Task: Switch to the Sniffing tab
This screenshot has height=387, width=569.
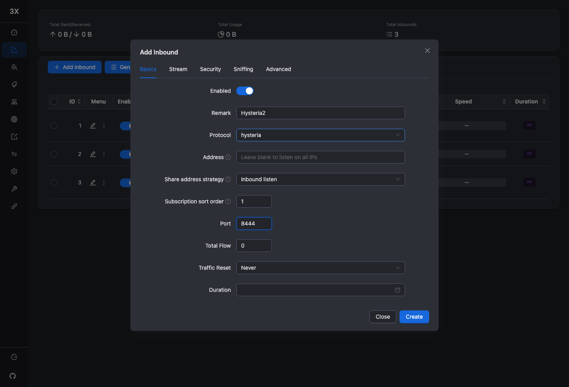Action: tap(243, 69)
